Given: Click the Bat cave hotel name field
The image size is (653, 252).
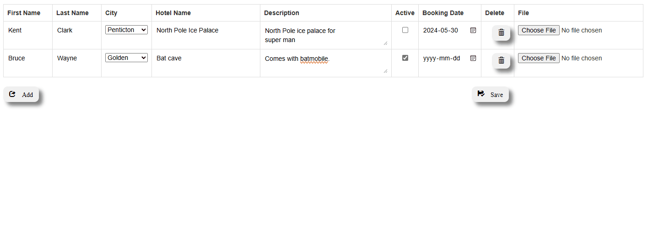Looking at the screenshot, I should [x=206, y=58].
